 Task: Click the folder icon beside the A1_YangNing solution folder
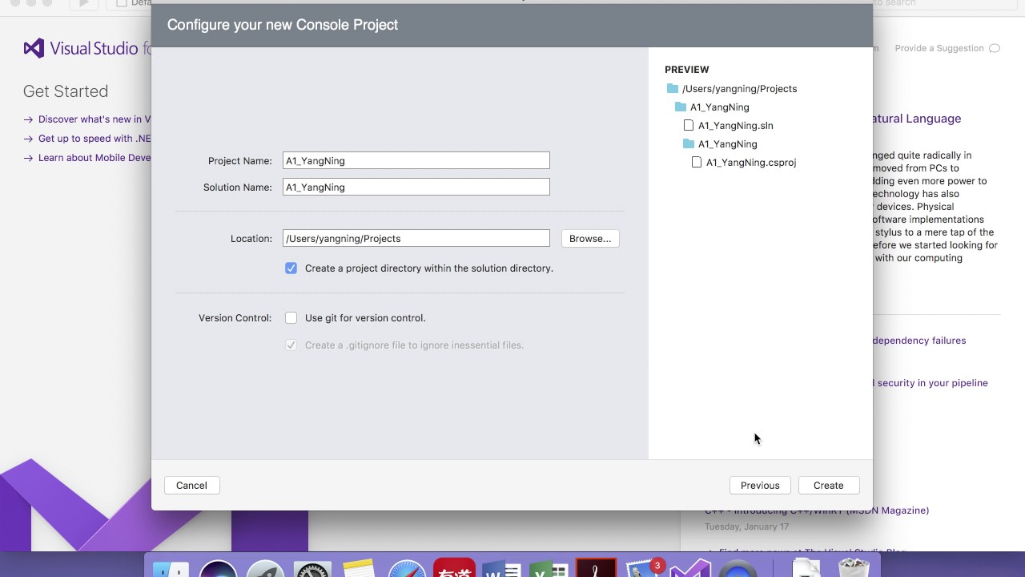click(x=681, y=107)
